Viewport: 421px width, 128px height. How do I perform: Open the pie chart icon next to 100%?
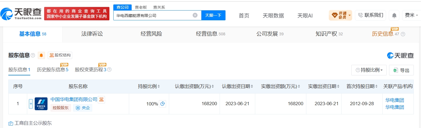(x=163, y=104)
